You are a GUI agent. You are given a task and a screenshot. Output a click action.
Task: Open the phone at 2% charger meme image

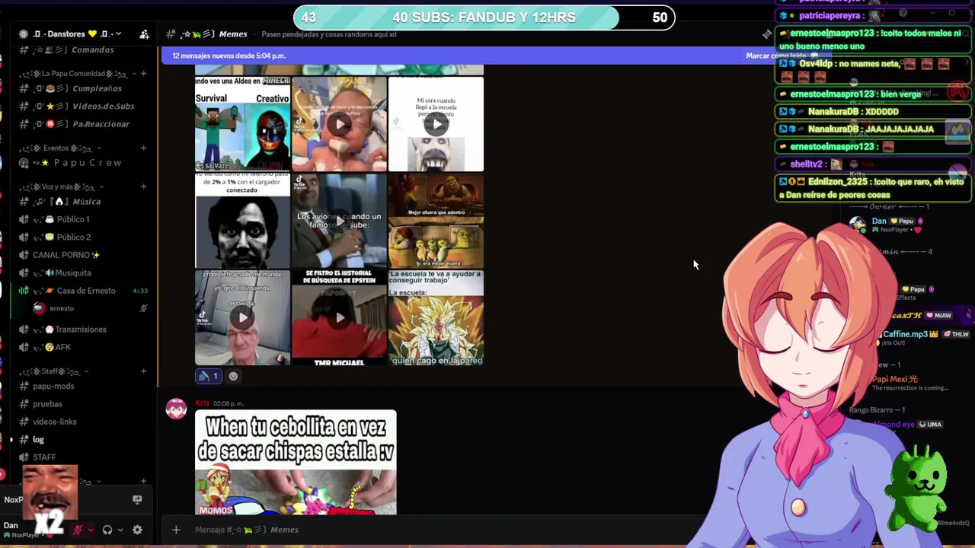[x=243, y=221]
